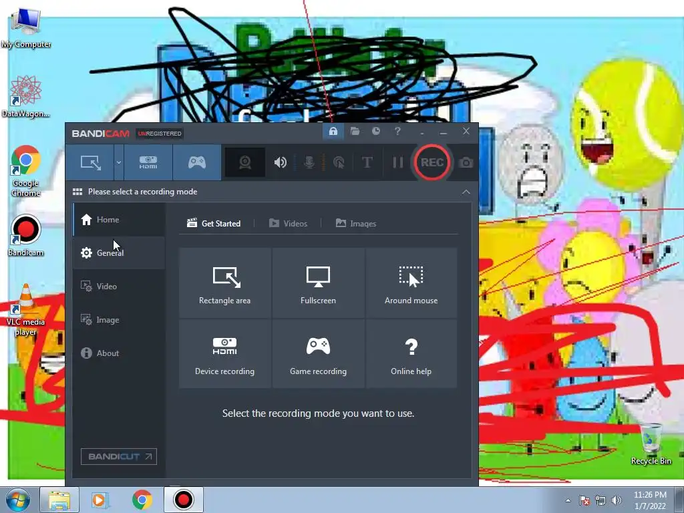
Task: Select the Recycle Bin desktop icon
Action: click(651, 444)
